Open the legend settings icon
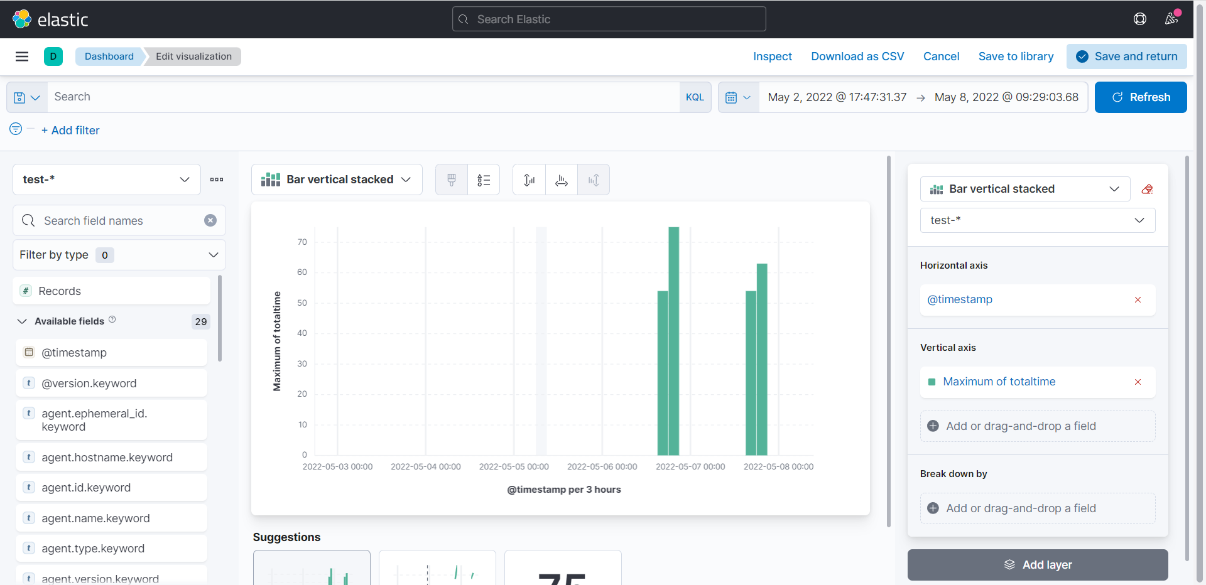Image resolution: width=1206 pixels, height=585 pixels. 484,180
